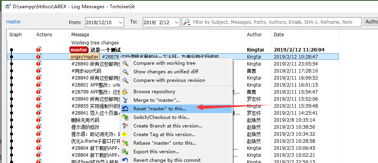This screenshot has width=378, height=163.
Task: Click action icon of commit 16:01:15
Action: click(x=39, y=85)
